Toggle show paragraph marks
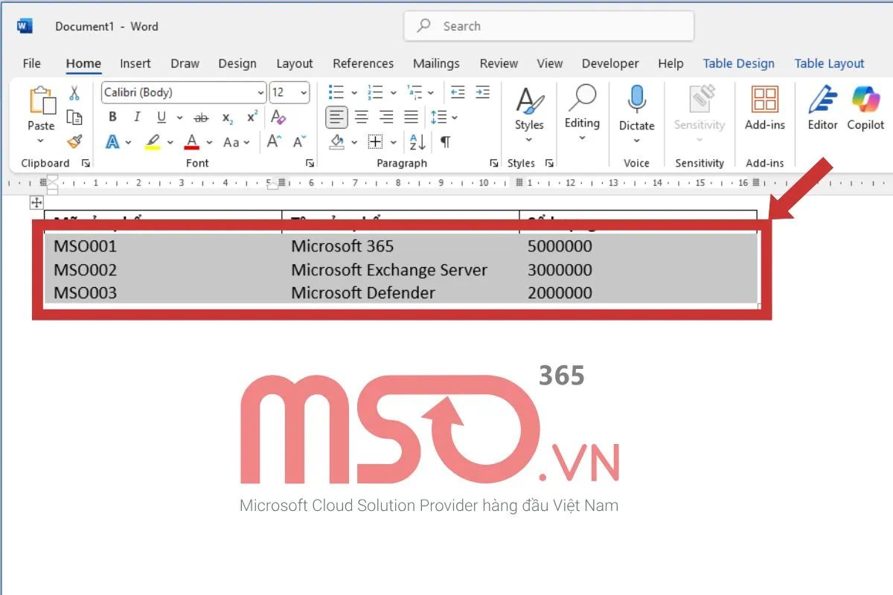 (445, 141)
